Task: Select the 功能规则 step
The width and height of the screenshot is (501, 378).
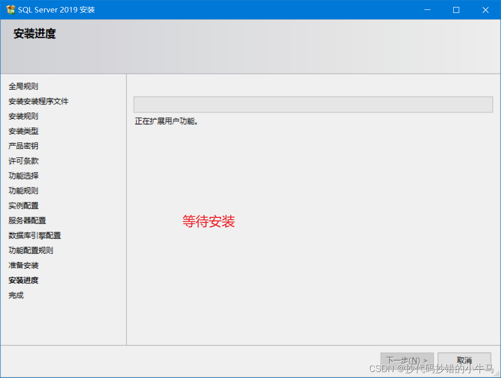Action: [x=23, y=191]
